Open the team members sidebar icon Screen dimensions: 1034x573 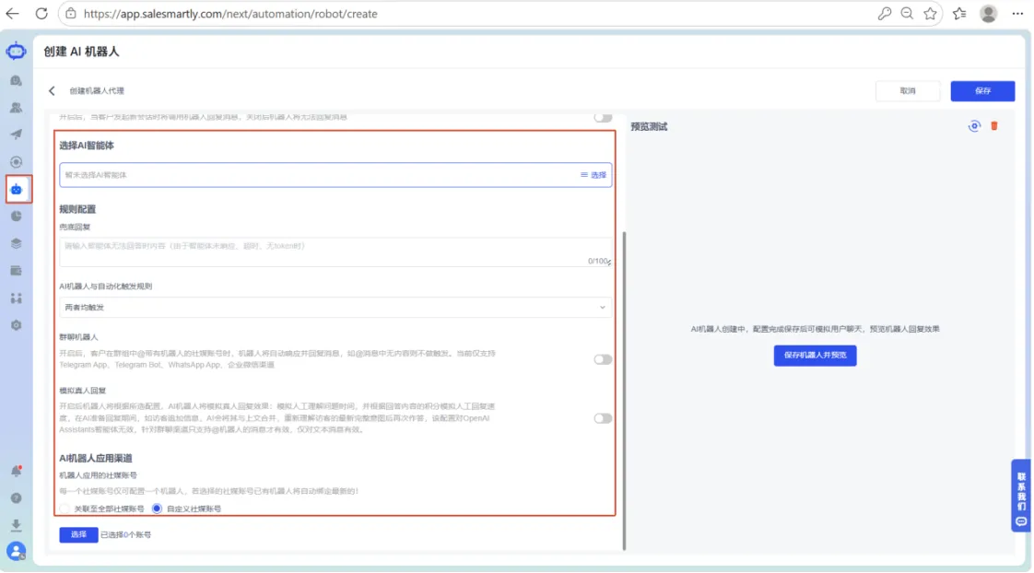pos(16,298)
